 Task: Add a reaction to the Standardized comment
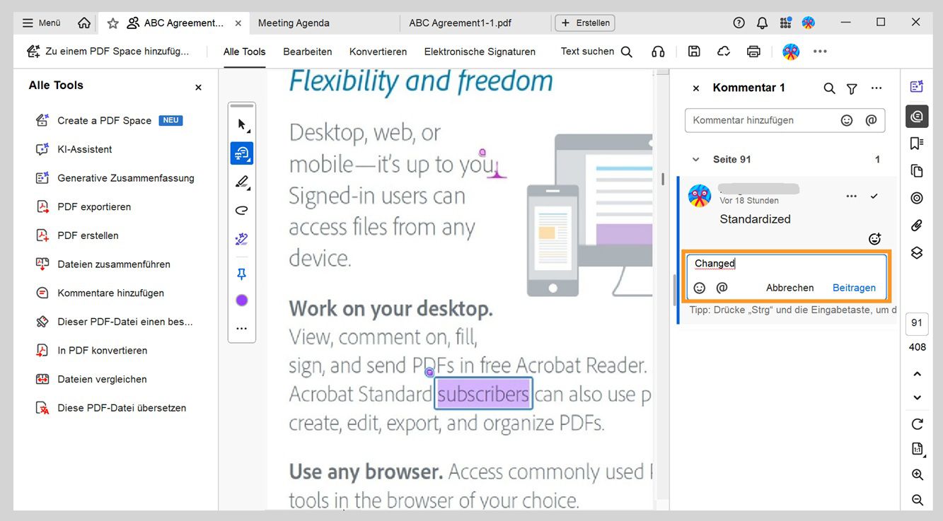[x=874, y=239]
